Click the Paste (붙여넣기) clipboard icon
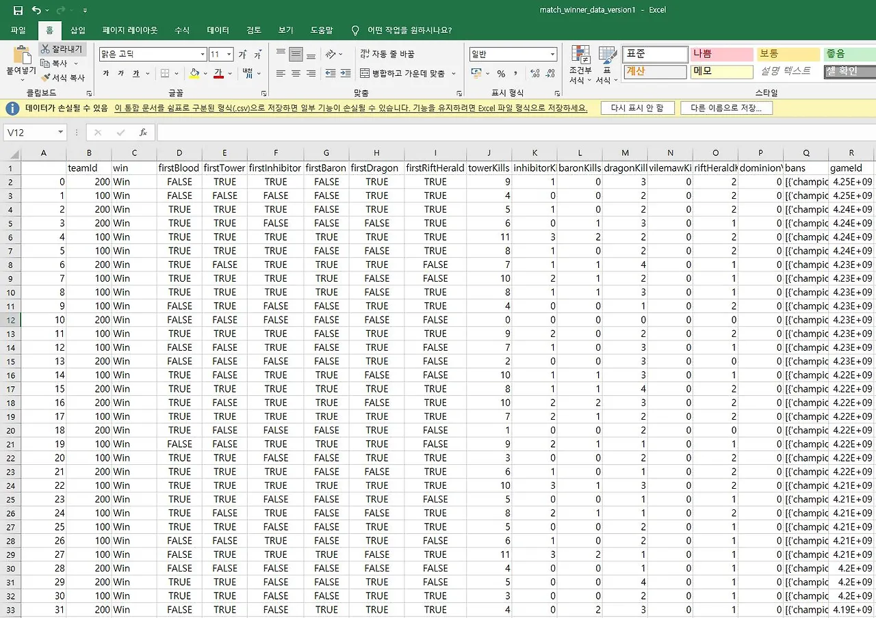 click(x=21, y=55)
